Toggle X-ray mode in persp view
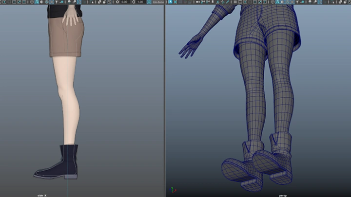This screenshot has width=351, height=197. [340, 2]
